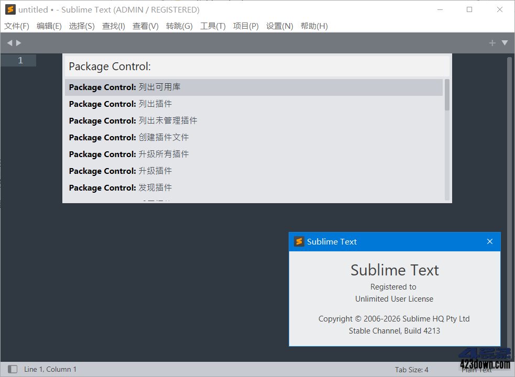Open the 项目(P) menu

(245, 26)
